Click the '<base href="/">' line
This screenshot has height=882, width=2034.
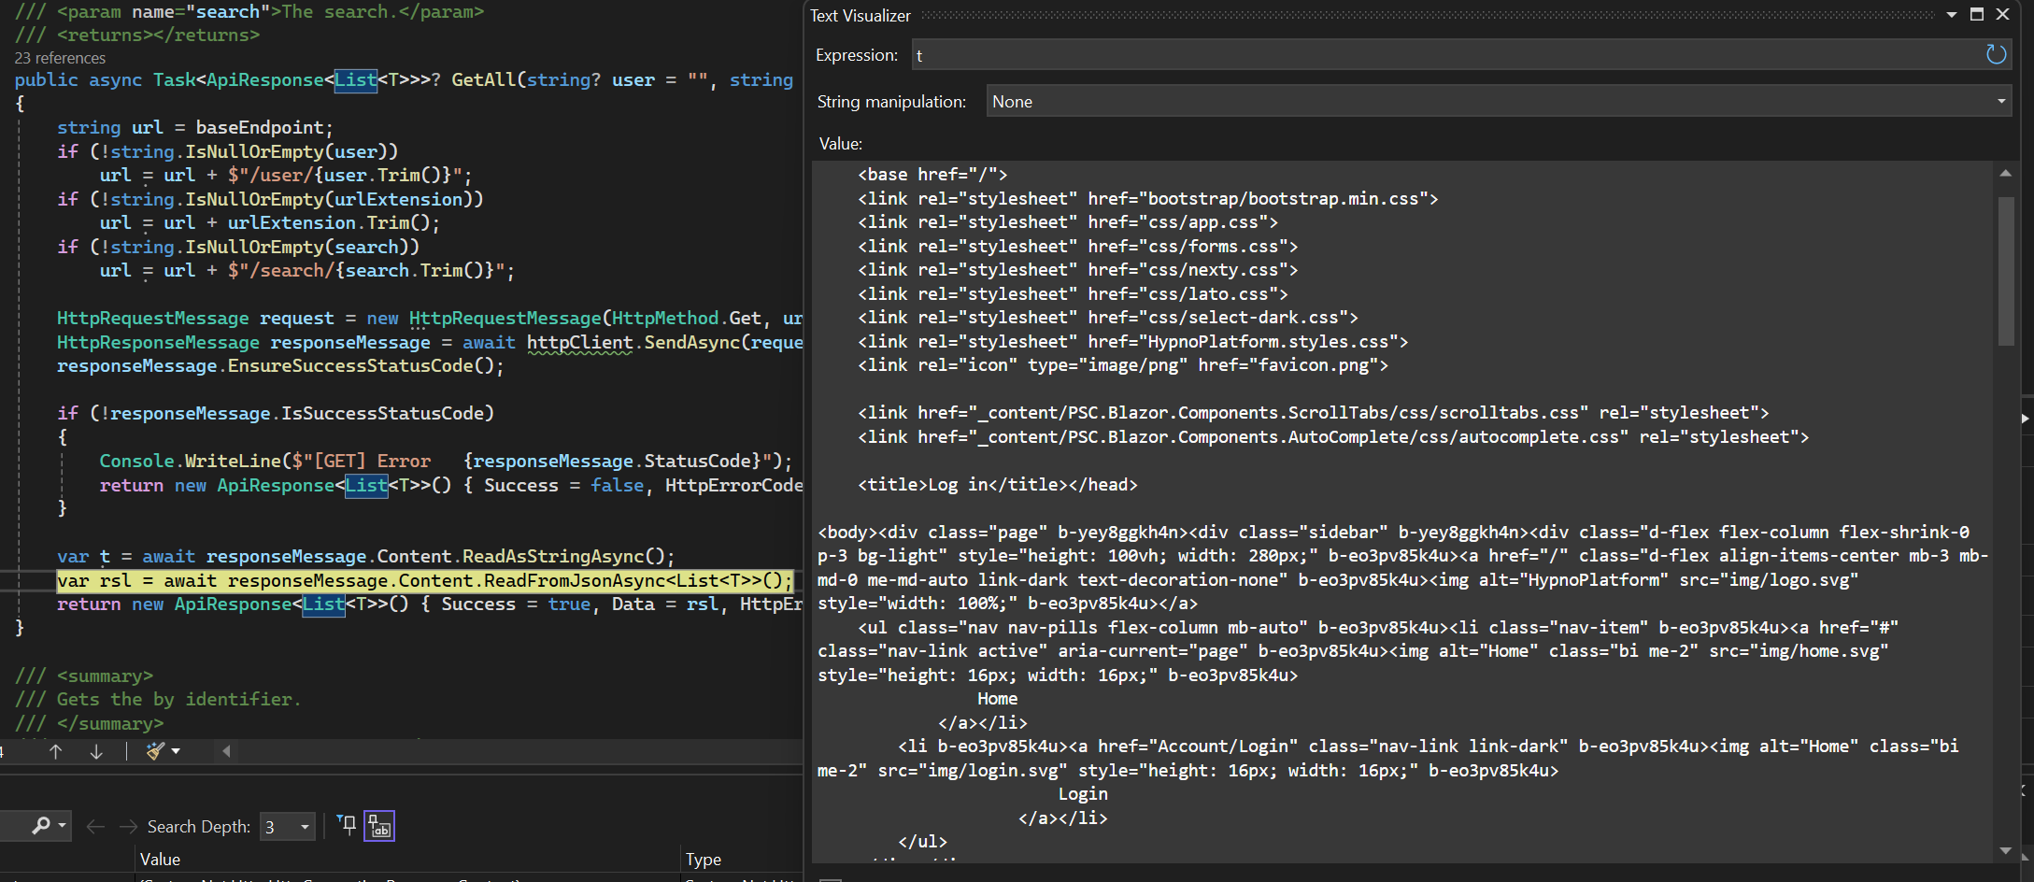[932, 175]
